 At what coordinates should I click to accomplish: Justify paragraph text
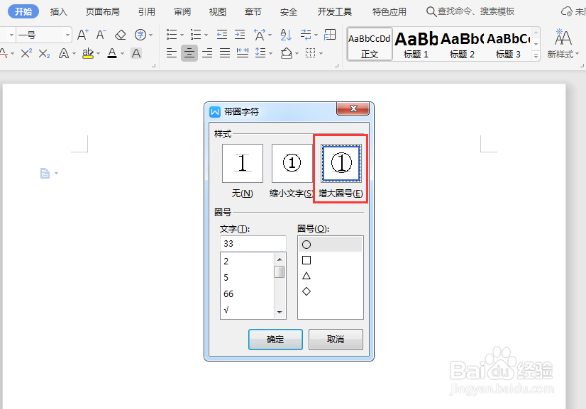point(225,53)
